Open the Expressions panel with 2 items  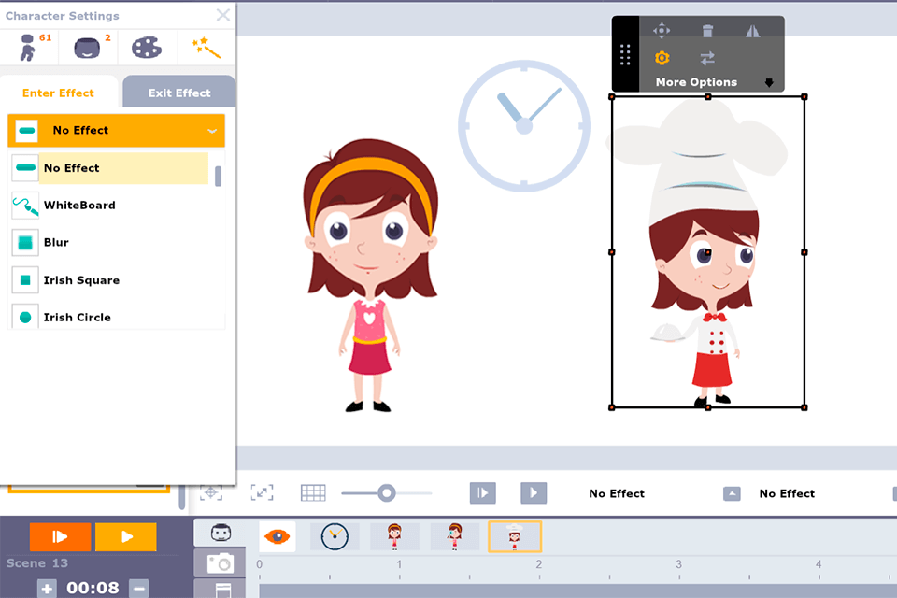click(87, 45)
